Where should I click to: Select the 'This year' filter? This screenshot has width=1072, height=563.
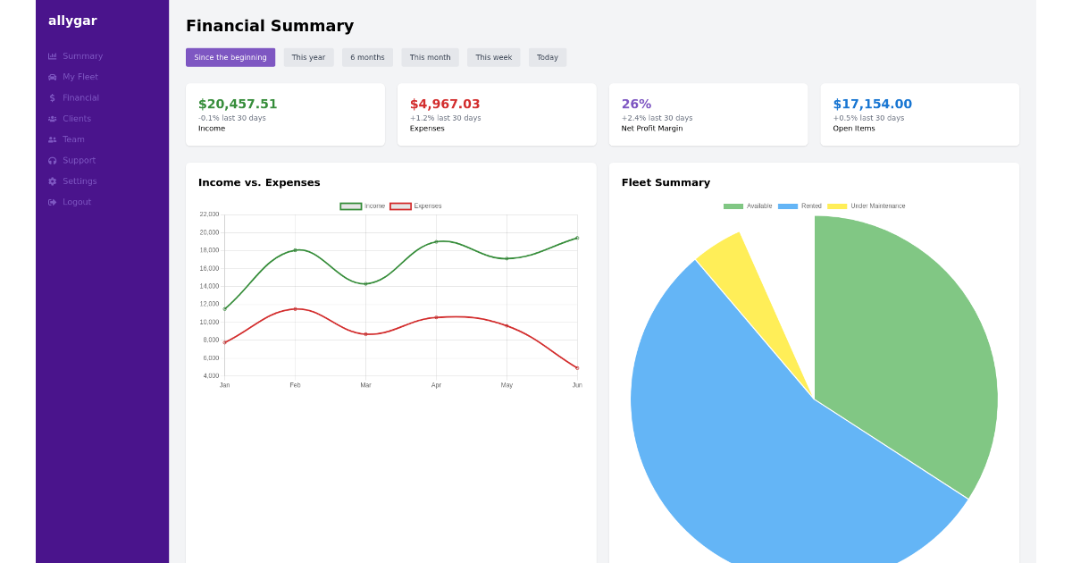(308, 57)
